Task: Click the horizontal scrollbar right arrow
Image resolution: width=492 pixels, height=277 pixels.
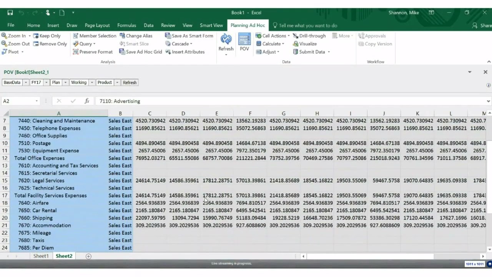Action: pos(483,256)
